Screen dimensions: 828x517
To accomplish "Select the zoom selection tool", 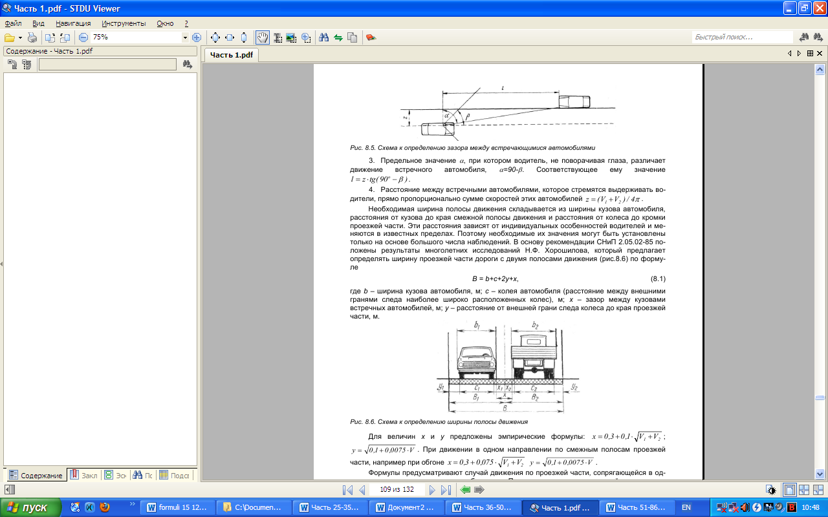I will click(305, 37).
